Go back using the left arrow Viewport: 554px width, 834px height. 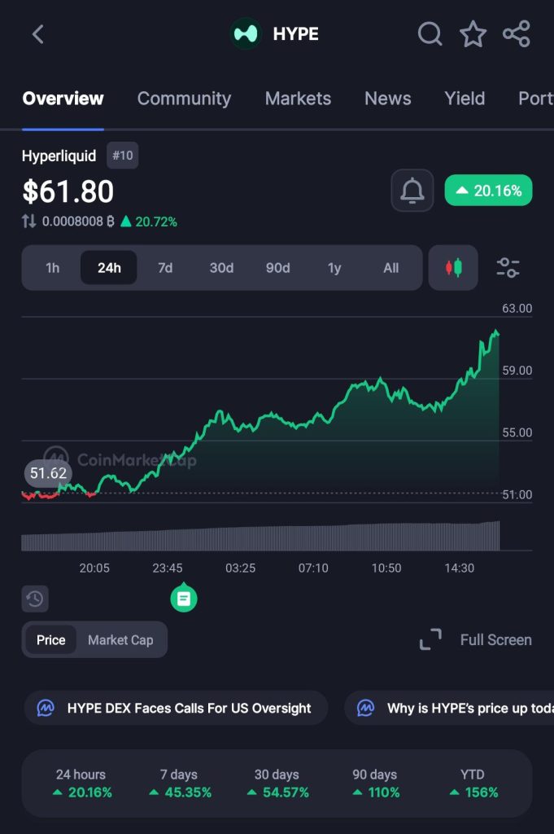click(37, 34)
